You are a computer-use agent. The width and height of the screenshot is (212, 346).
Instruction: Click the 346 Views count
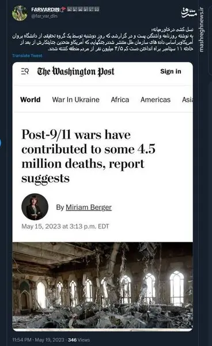(79, 340)
